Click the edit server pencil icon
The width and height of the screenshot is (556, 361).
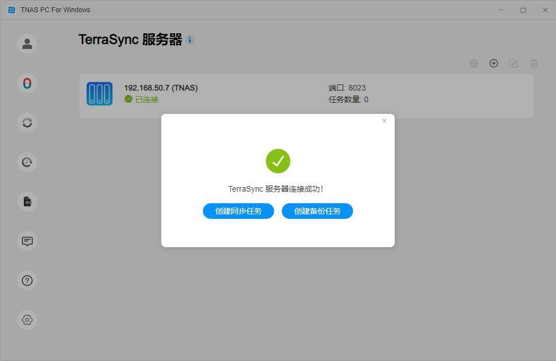pos(514,63)
